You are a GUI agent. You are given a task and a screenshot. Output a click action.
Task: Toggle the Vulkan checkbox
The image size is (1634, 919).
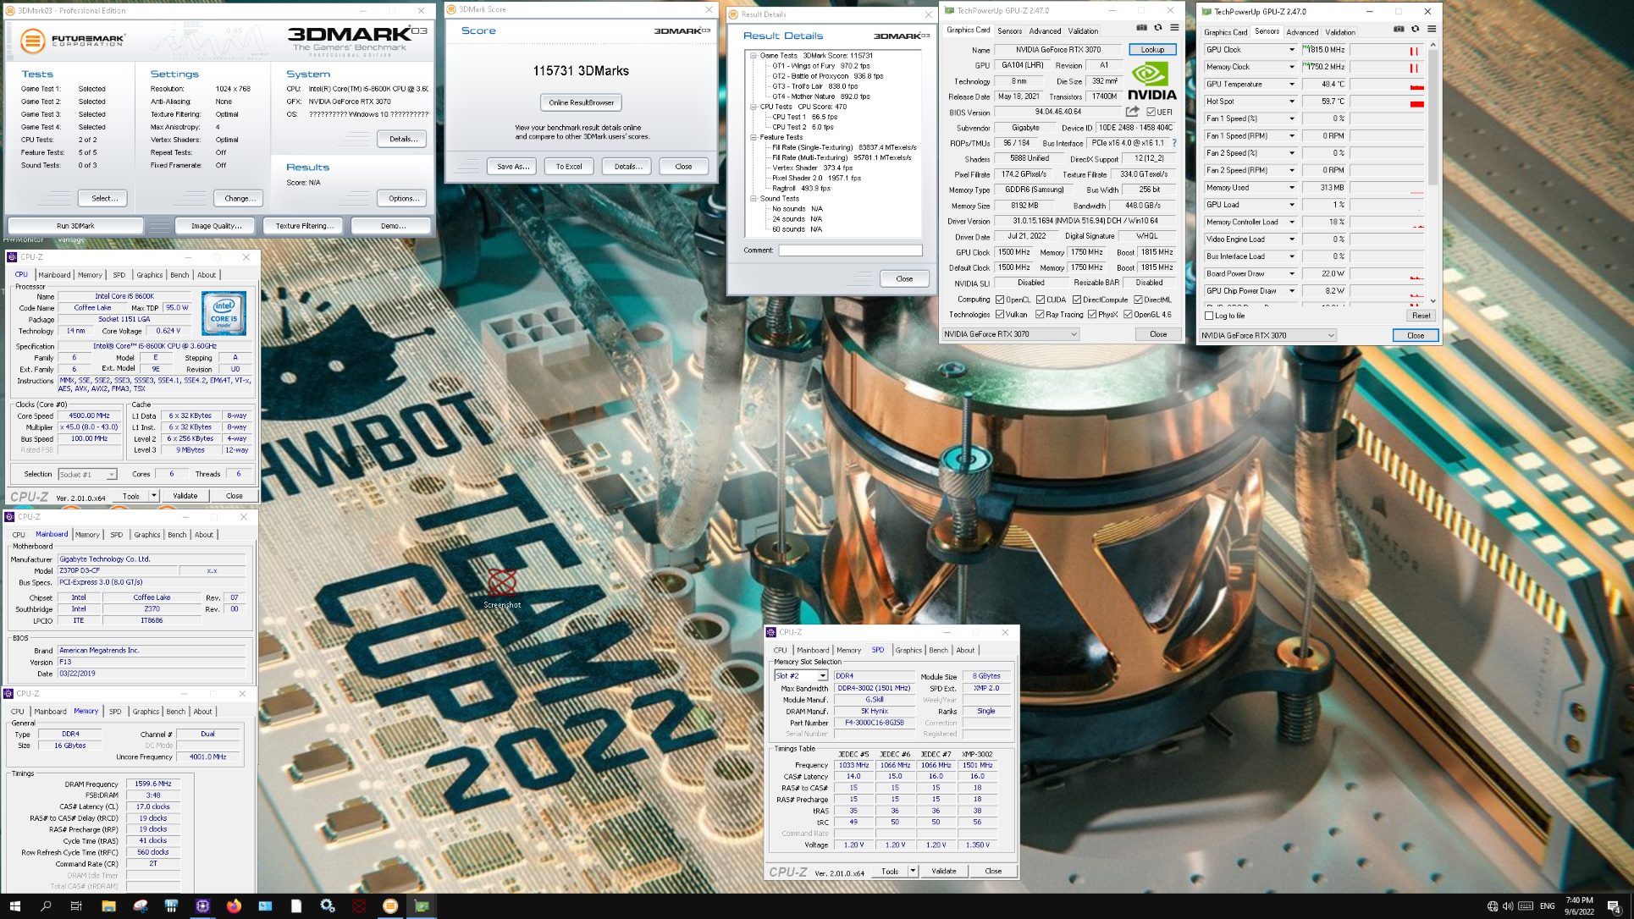1000,315
